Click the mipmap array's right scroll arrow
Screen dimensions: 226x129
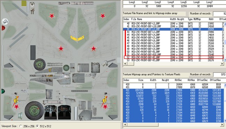(222, 124)
